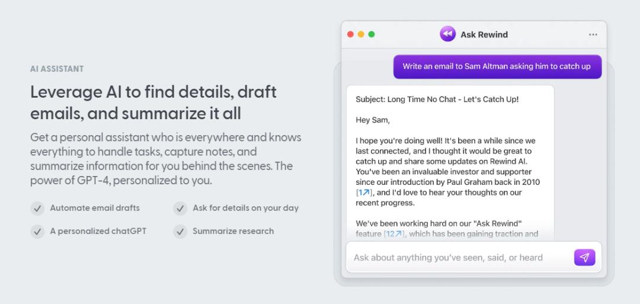Select the purple 'Write an email to Sam Altman' bubble
Screen dimensions: 640x304
[x=497, y=66]
